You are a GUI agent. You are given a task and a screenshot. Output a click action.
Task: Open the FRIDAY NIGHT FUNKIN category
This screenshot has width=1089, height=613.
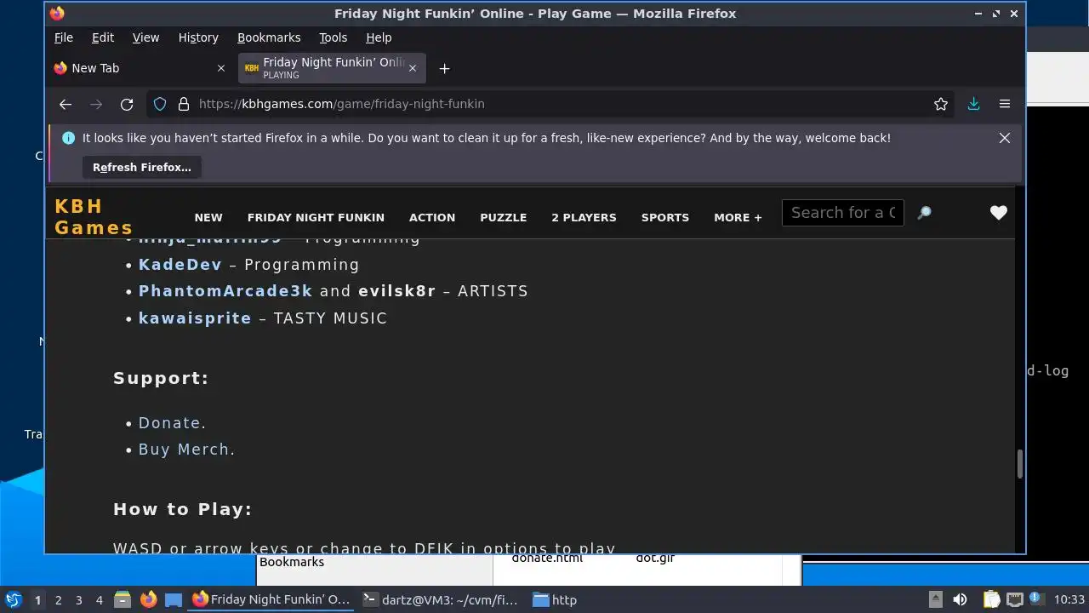[316, 218]
